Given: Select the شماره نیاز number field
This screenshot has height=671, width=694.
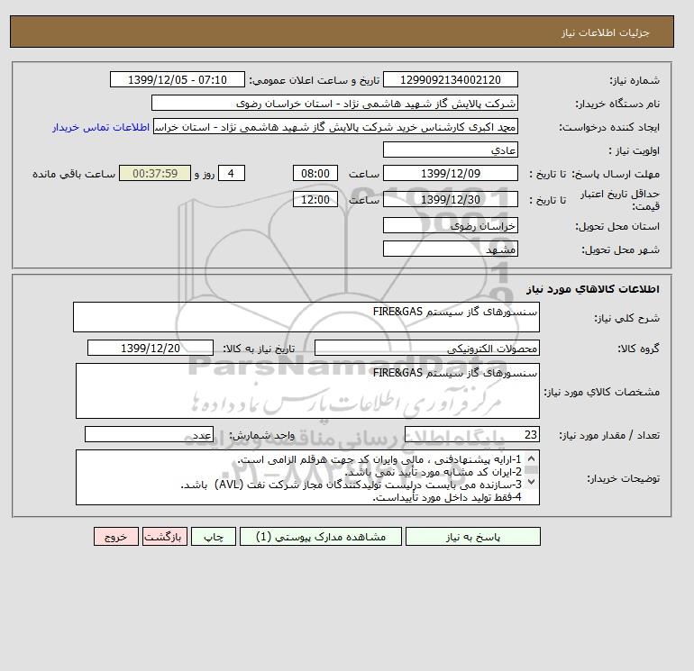Looking at the screenshot, I should 451,79.
